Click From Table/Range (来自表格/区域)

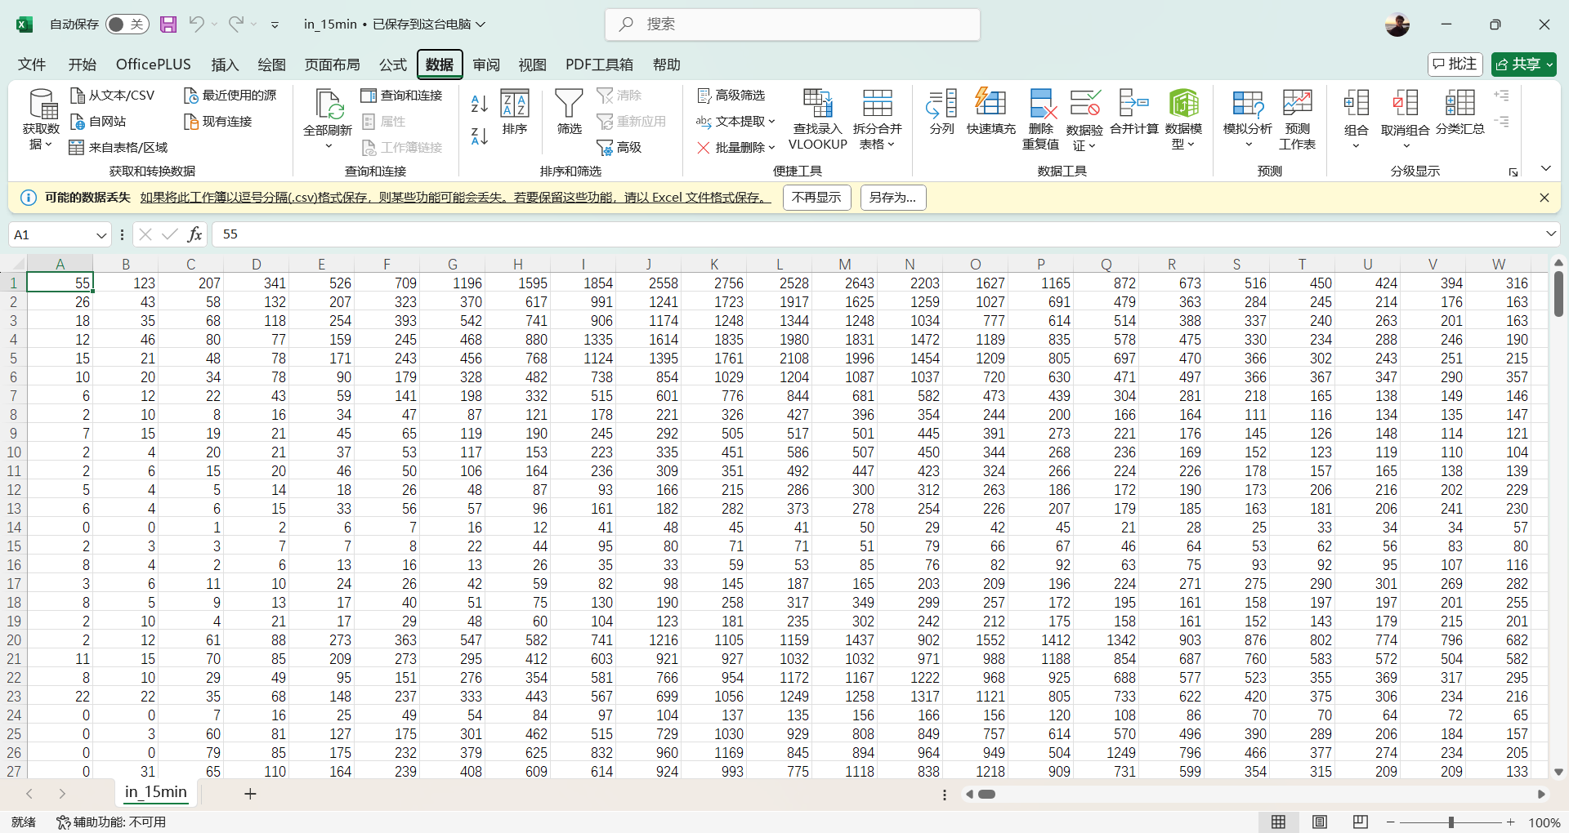coord(118,148)
